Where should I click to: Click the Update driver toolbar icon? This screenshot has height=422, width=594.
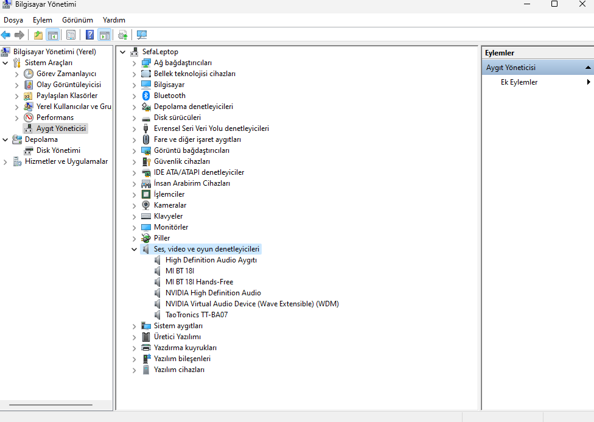[123, 35]
